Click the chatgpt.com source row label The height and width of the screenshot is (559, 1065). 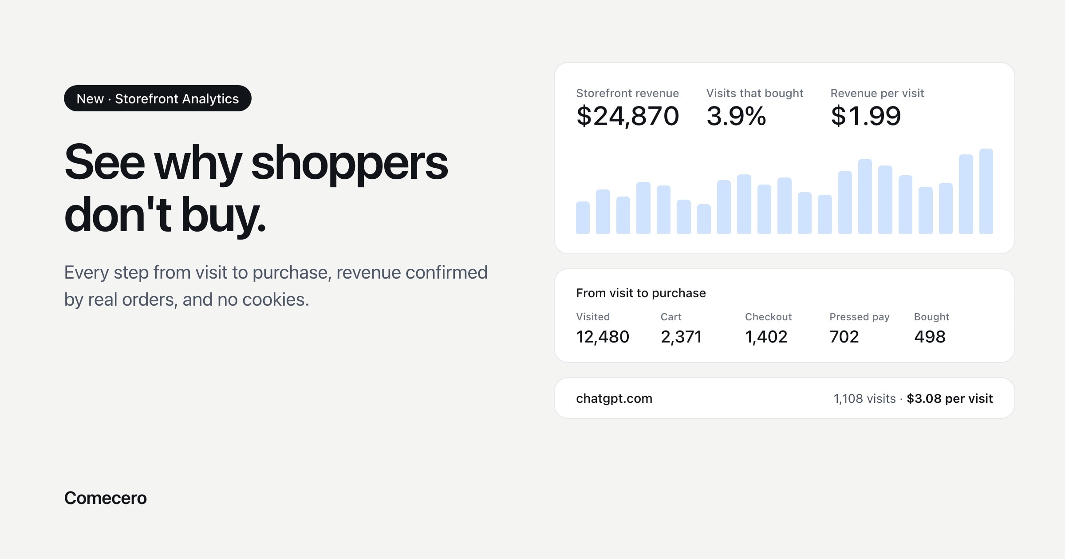point(614,398)
